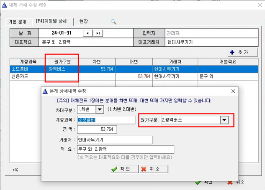Screen dimensions: 265x190
Task: Open the 기본 분개 tab
Action: pyautogui.click(x=17, y=22)
